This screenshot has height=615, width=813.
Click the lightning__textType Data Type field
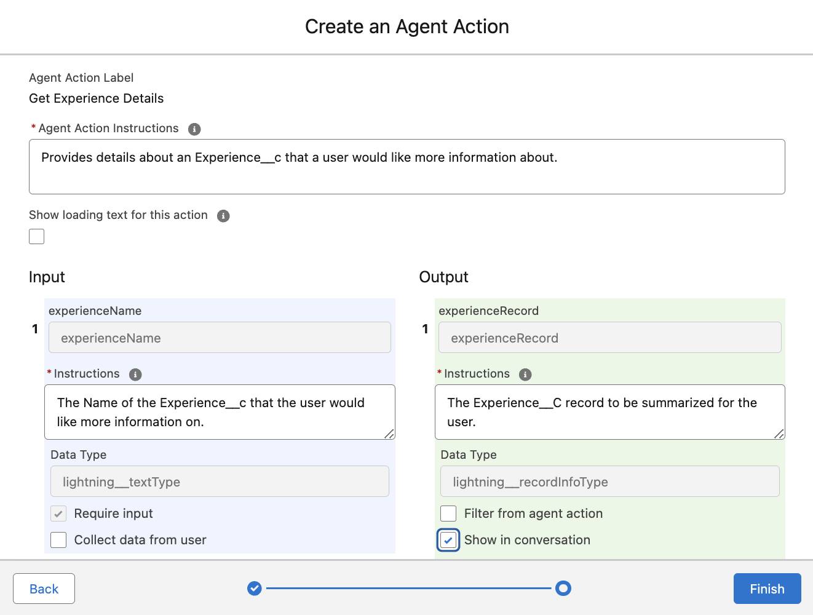point(220,482)
